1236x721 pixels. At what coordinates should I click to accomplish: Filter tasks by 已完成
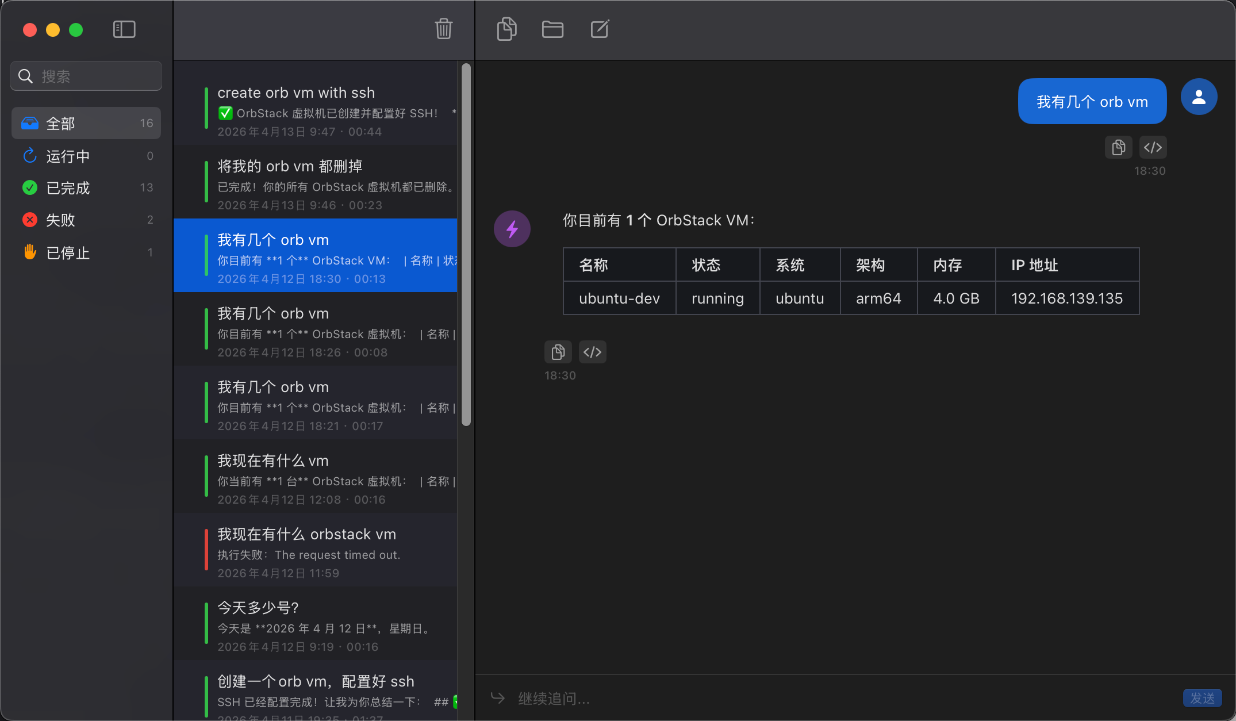[x=86, y=188]
